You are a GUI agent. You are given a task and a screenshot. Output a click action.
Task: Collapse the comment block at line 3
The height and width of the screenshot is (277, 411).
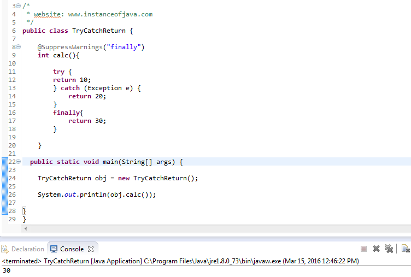point(19,6)
